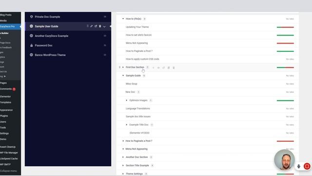
Task: Collapse the How to (FAQs) section
Action: click(123, 19)
